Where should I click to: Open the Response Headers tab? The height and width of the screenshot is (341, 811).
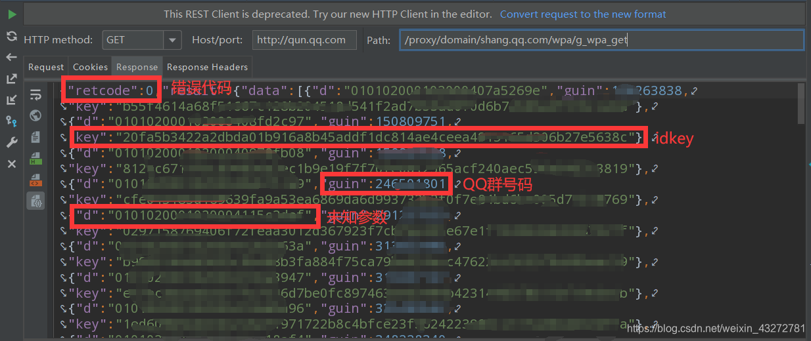(207, 67)
